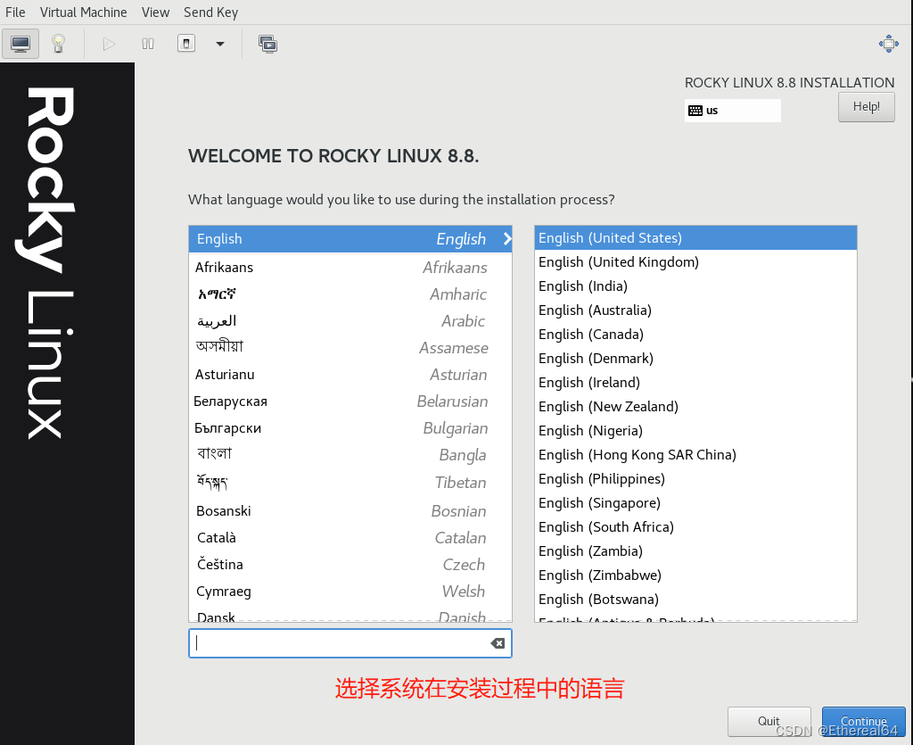Open the Virtual Machine menu
The width and height of the screenshot is (913, 745).
tap(83, 12)
